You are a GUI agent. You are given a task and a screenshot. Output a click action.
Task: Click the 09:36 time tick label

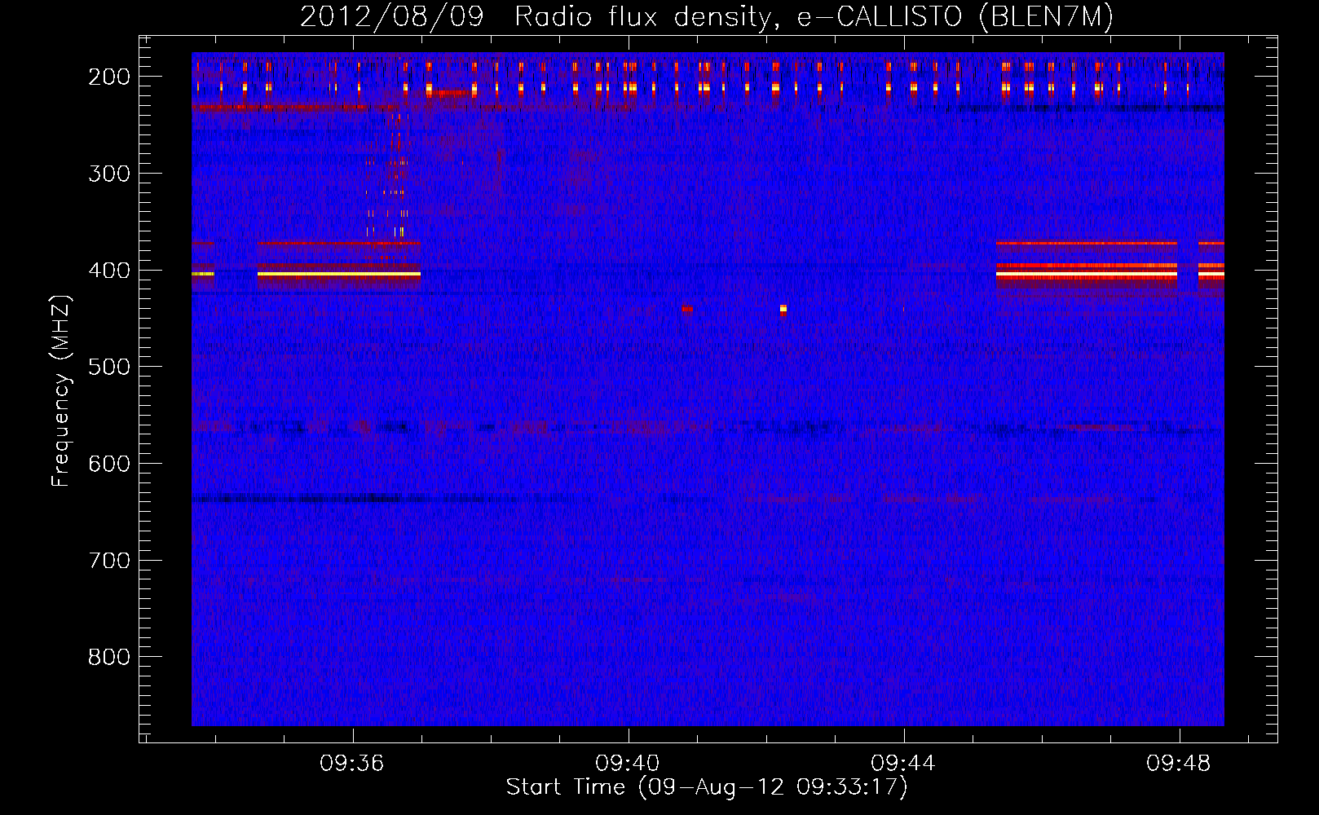coord(352,764)
